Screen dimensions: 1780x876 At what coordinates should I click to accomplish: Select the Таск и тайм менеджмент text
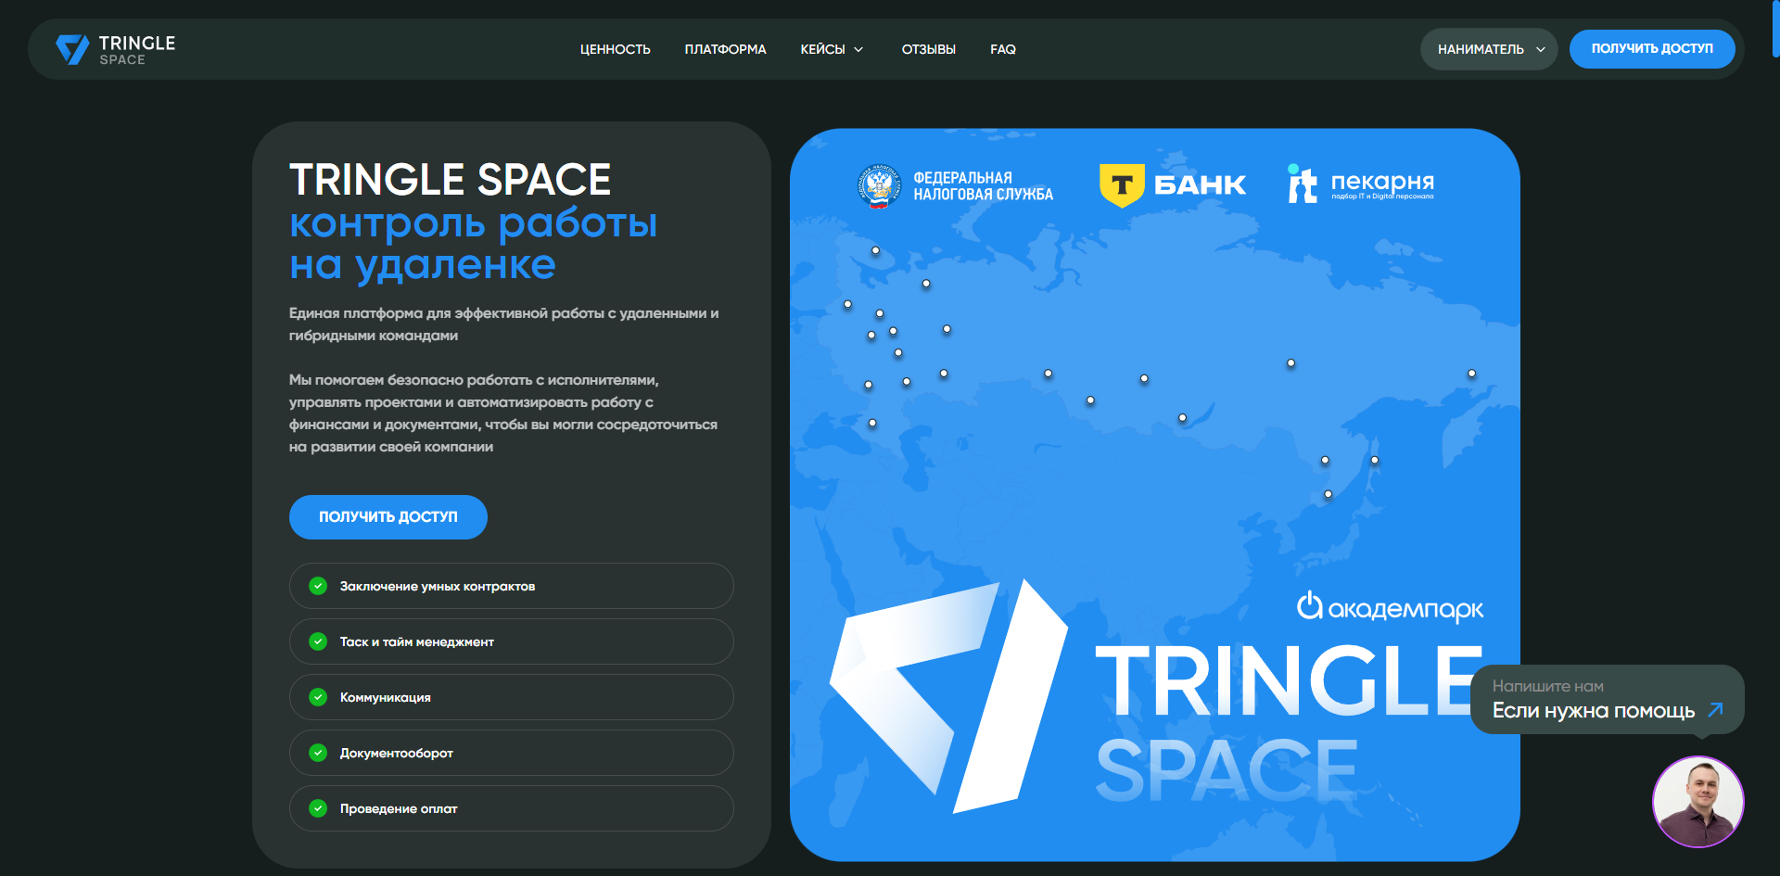pos(417,642)
